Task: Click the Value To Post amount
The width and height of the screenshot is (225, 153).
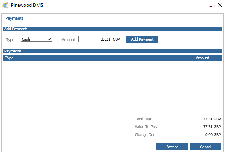Action: tap(212, 127)
